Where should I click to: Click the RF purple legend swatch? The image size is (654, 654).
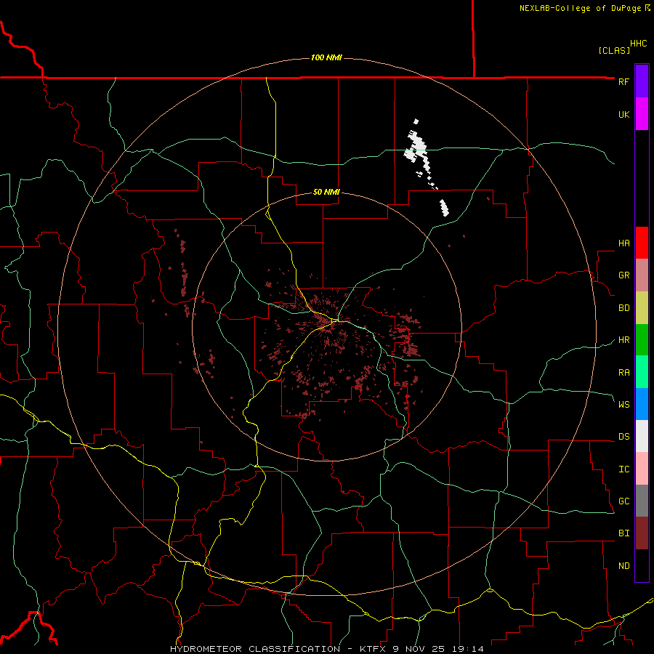coord(642,81)
